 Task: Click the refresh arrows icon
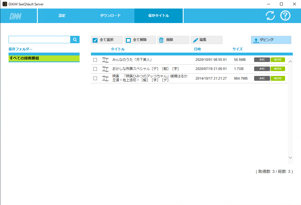pyautogui.click(x=270, y=16)
